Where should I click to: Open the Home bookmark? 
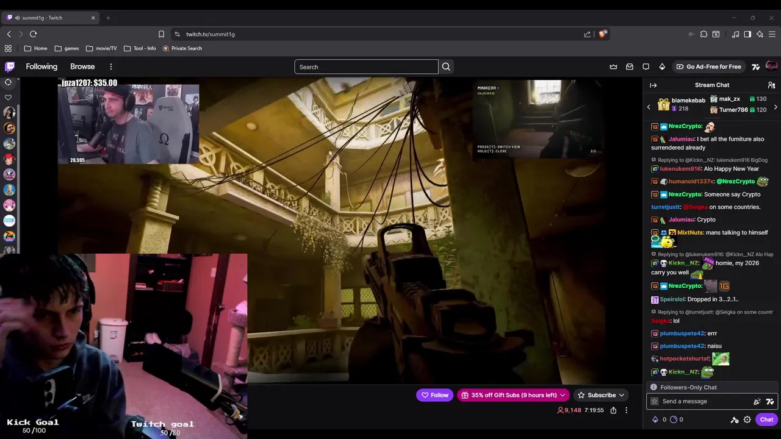[x=35, y=48]
